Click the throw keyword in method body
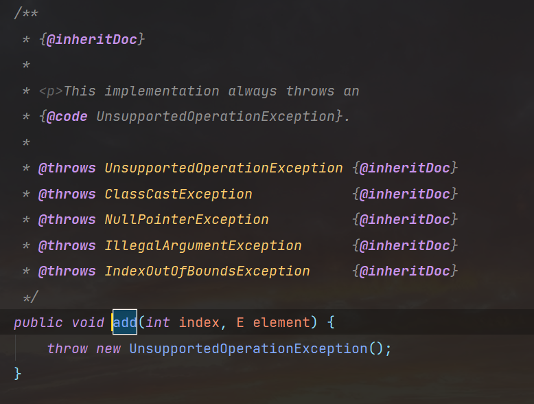 (x=67, y=348)
